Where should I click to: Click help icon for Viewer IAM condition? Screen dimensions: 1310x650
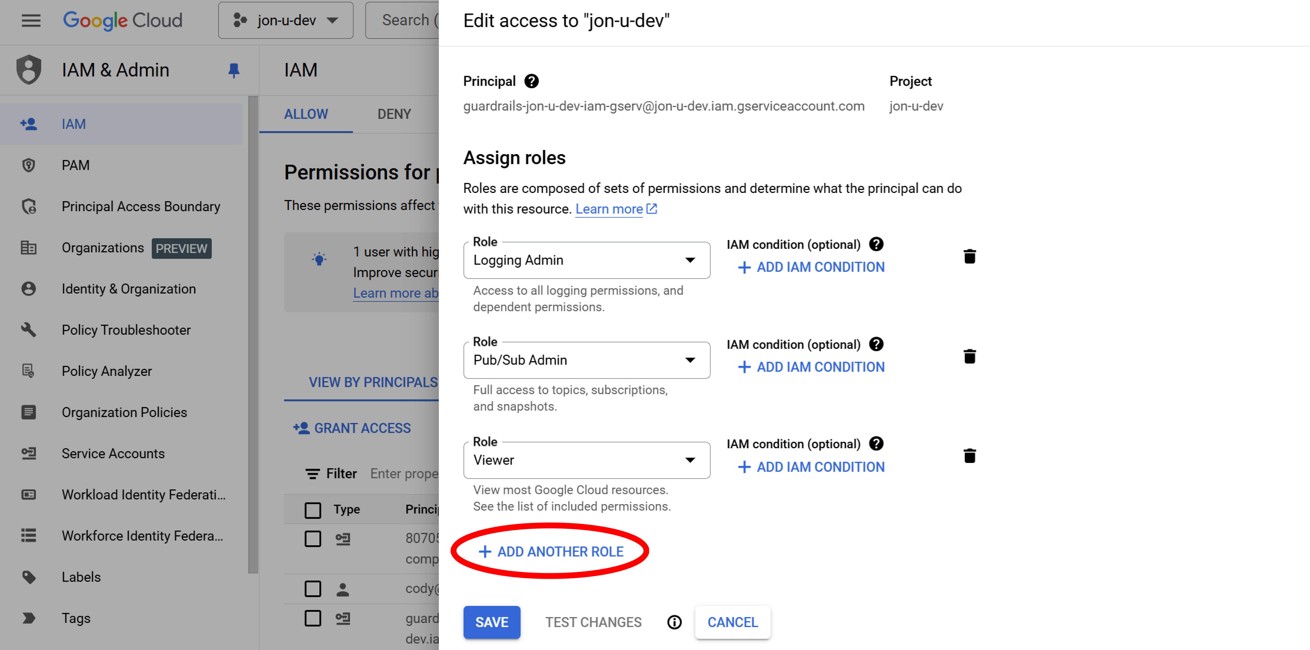click(876, 444)
